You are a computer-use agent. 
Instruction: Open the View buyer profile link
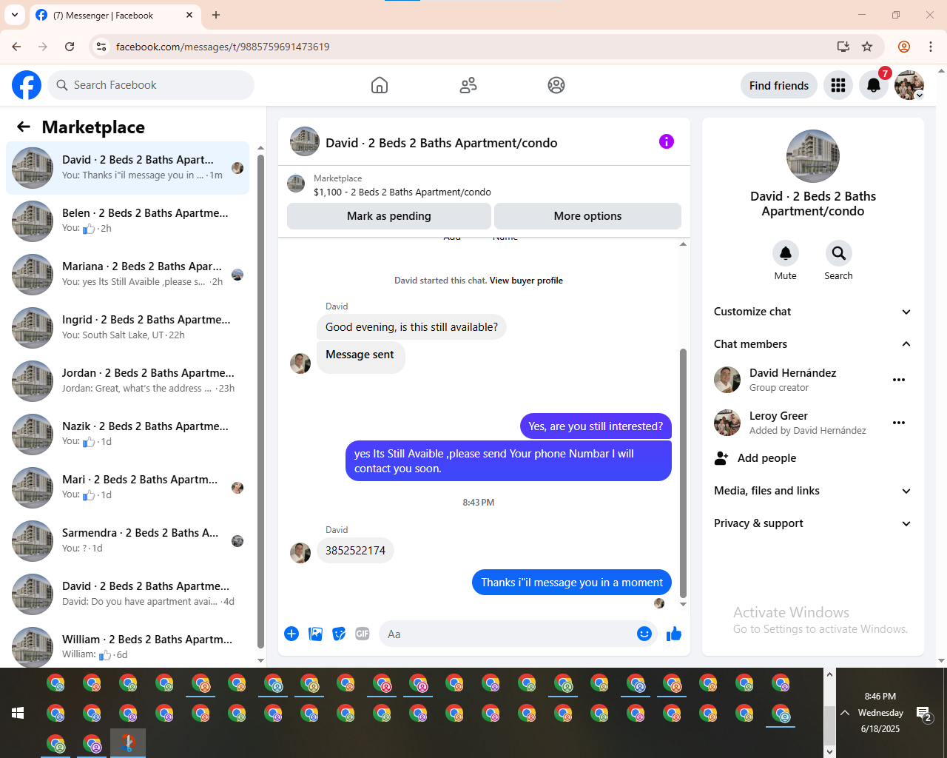526,281
